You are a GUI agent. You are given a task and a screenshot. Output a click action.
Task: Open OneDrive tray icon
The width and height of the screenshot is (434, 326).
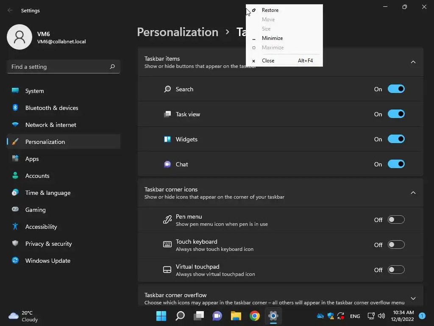coord(320,316)
